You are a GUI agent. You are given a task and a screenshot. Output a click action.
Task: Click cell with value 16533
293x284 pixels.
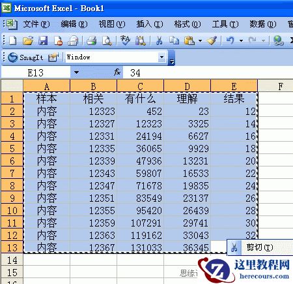(x=188, y=173)
